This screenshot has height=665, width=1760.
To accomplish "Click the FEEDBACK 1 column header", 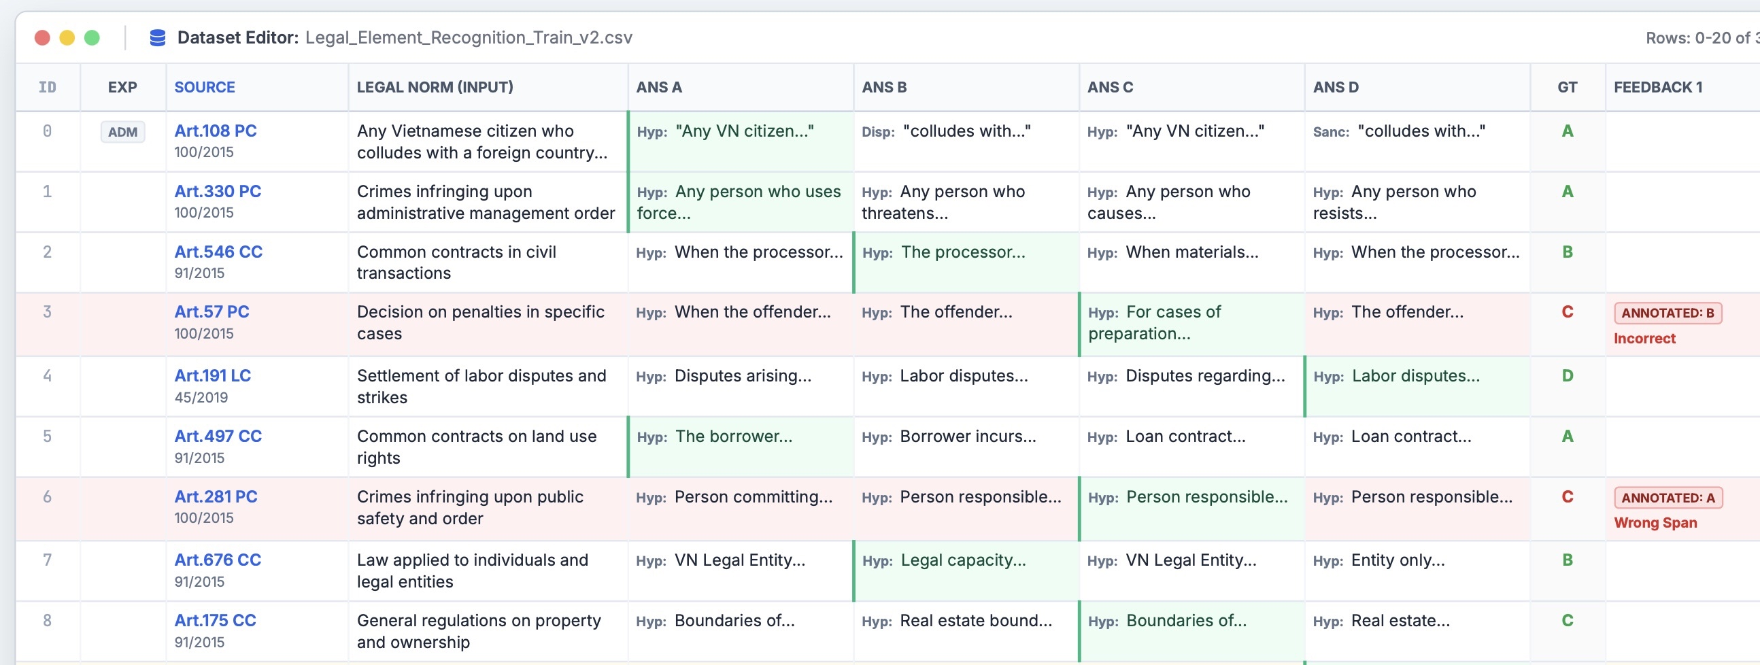I will point(1657,88).
